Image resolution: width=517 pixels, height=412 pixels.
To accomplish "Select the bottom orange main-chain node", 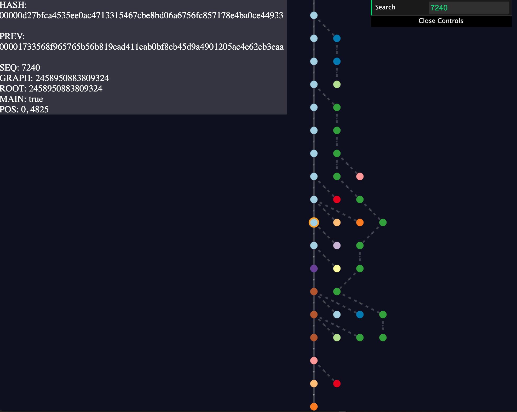I will [314, 407].
